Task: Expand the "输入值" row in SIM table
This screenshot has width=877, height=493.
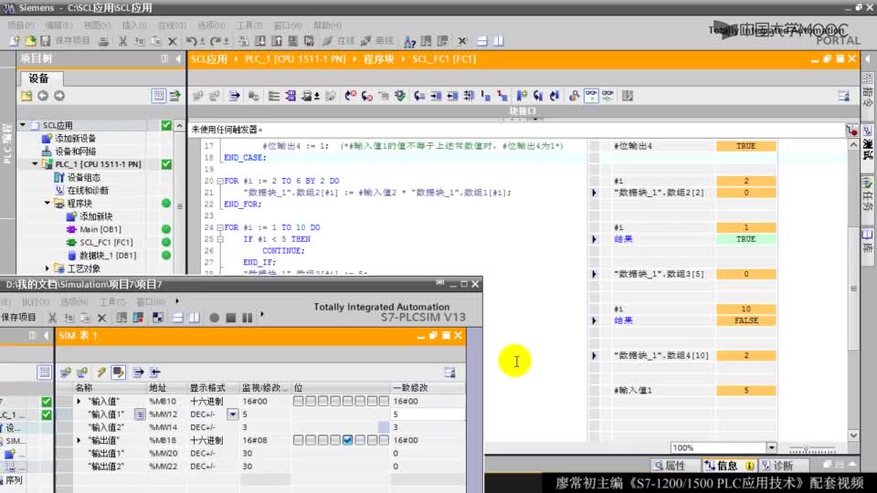Action: tap(79, 402)
